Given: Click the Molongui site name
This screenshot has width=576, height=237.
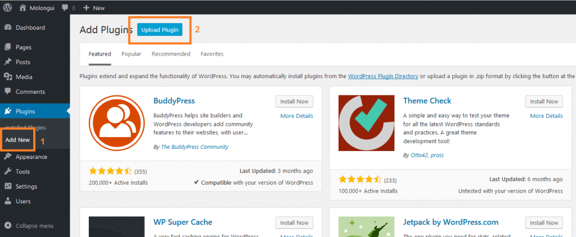Looking at the screenshot, I should 42,8.
